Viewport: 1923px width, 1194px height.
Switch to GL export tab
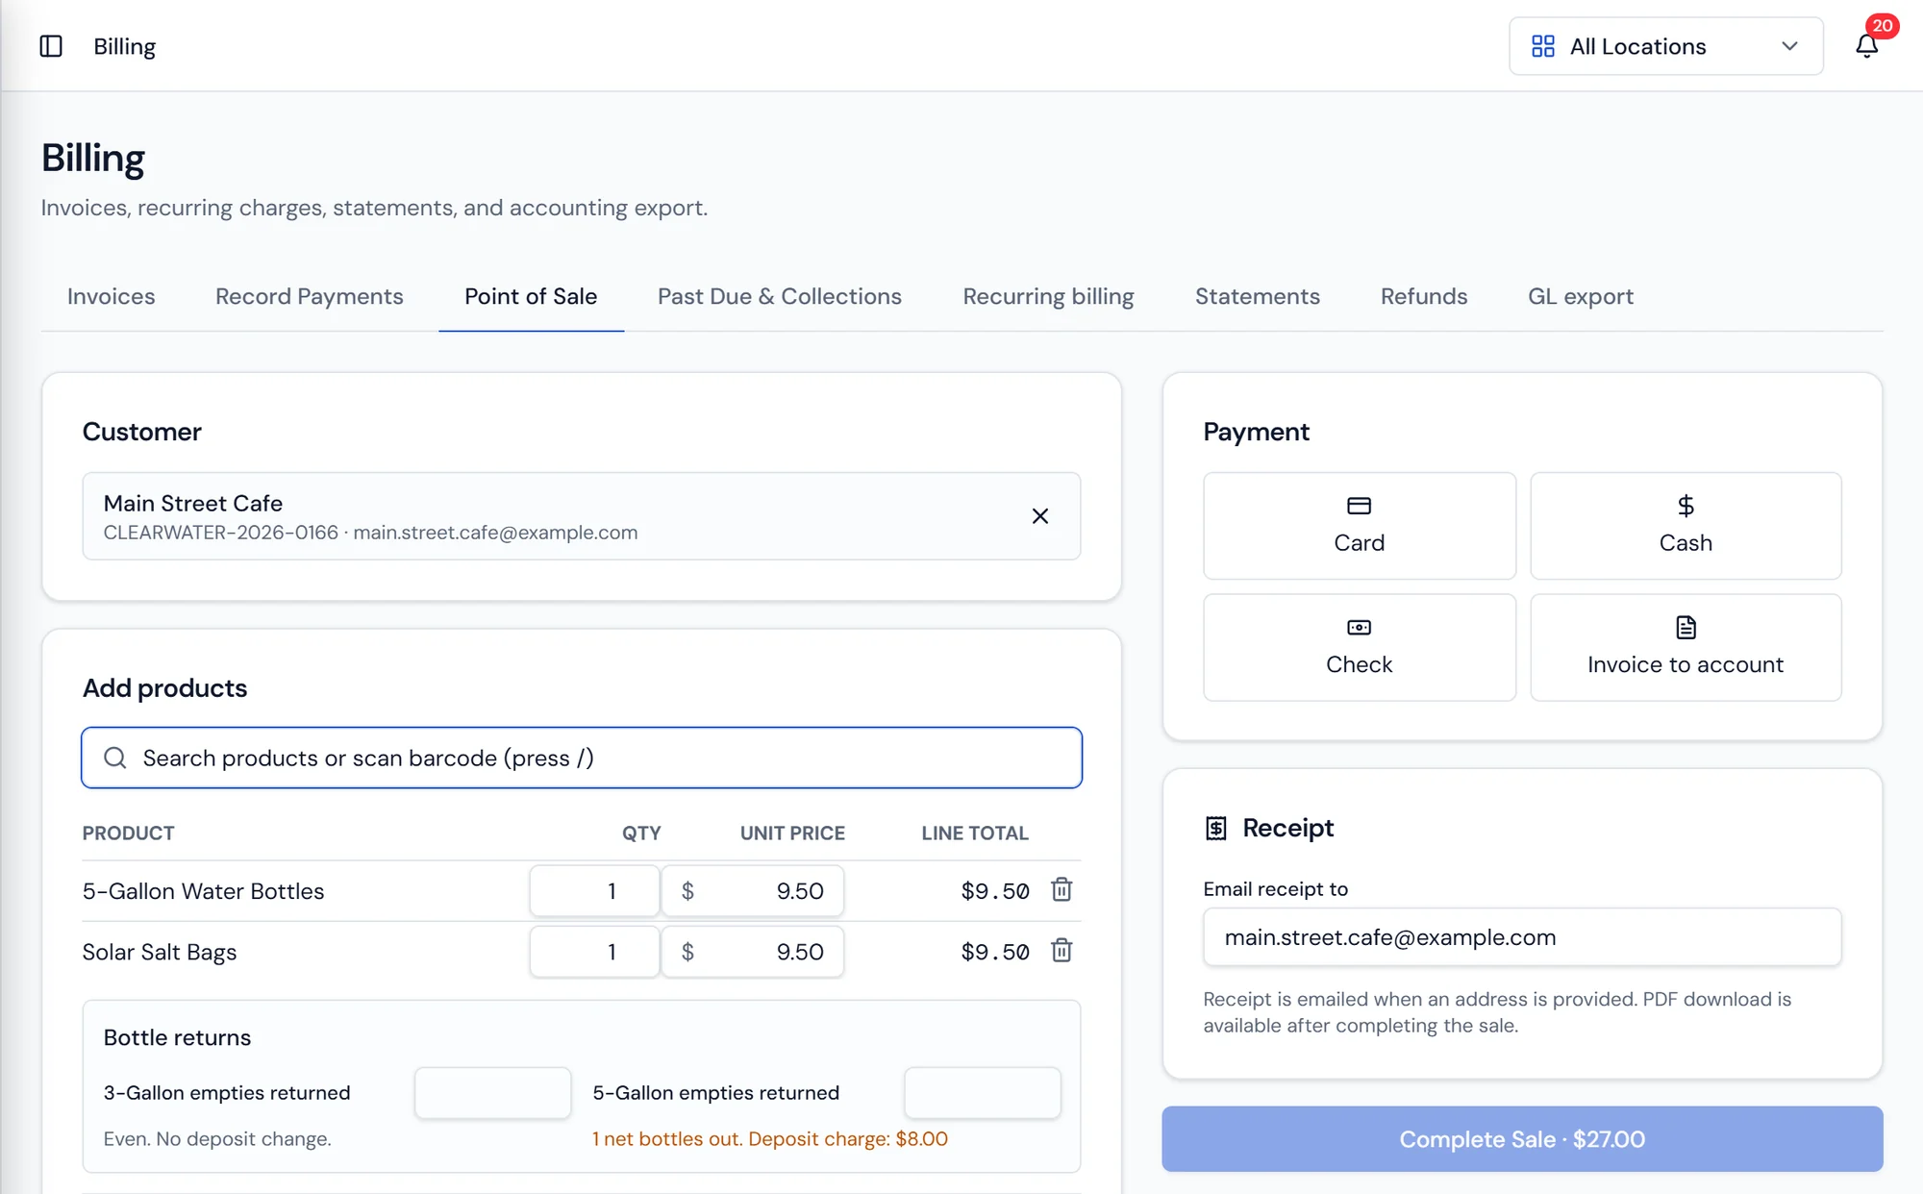[1580, 296]
